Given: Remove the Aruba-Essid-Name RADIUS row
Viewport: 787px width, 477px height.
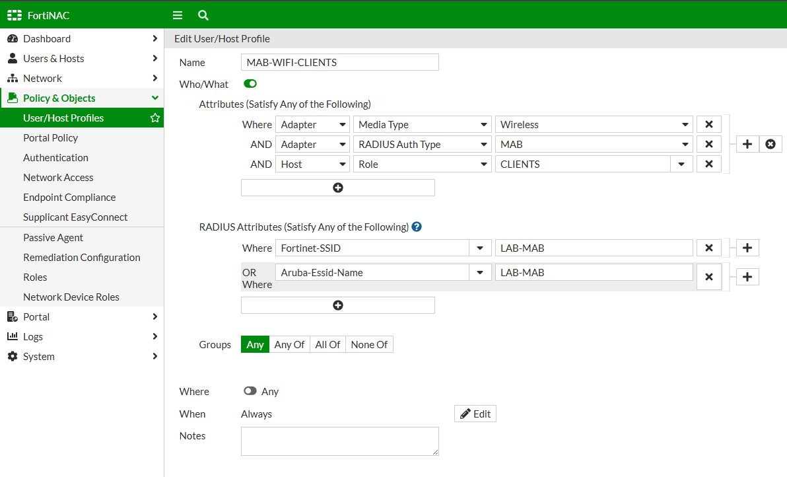Looking at the screenshot, I should point(708,277).
